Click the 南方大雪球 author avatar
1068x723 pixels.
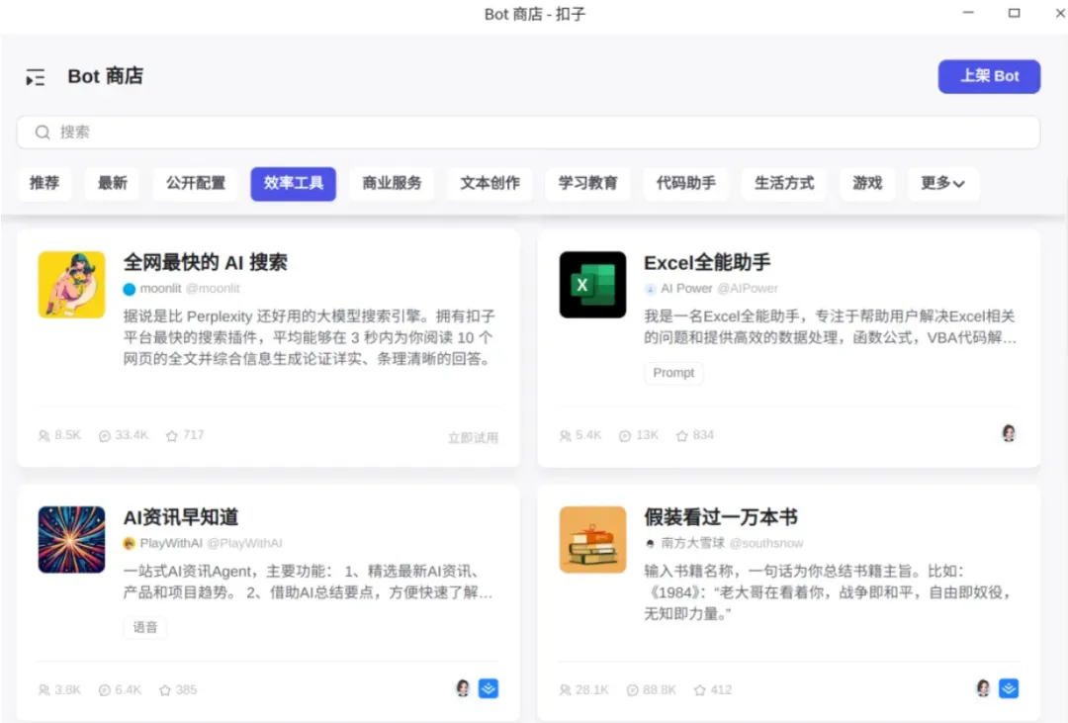pyautogui.click(x=650, y=544)
